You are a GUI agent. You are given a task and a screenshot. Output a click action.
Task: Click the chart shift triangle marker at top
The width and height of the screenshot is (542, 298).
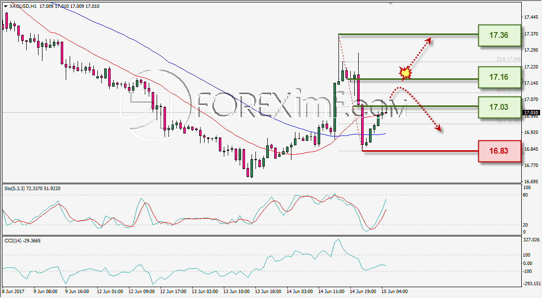tap(391, 3)
